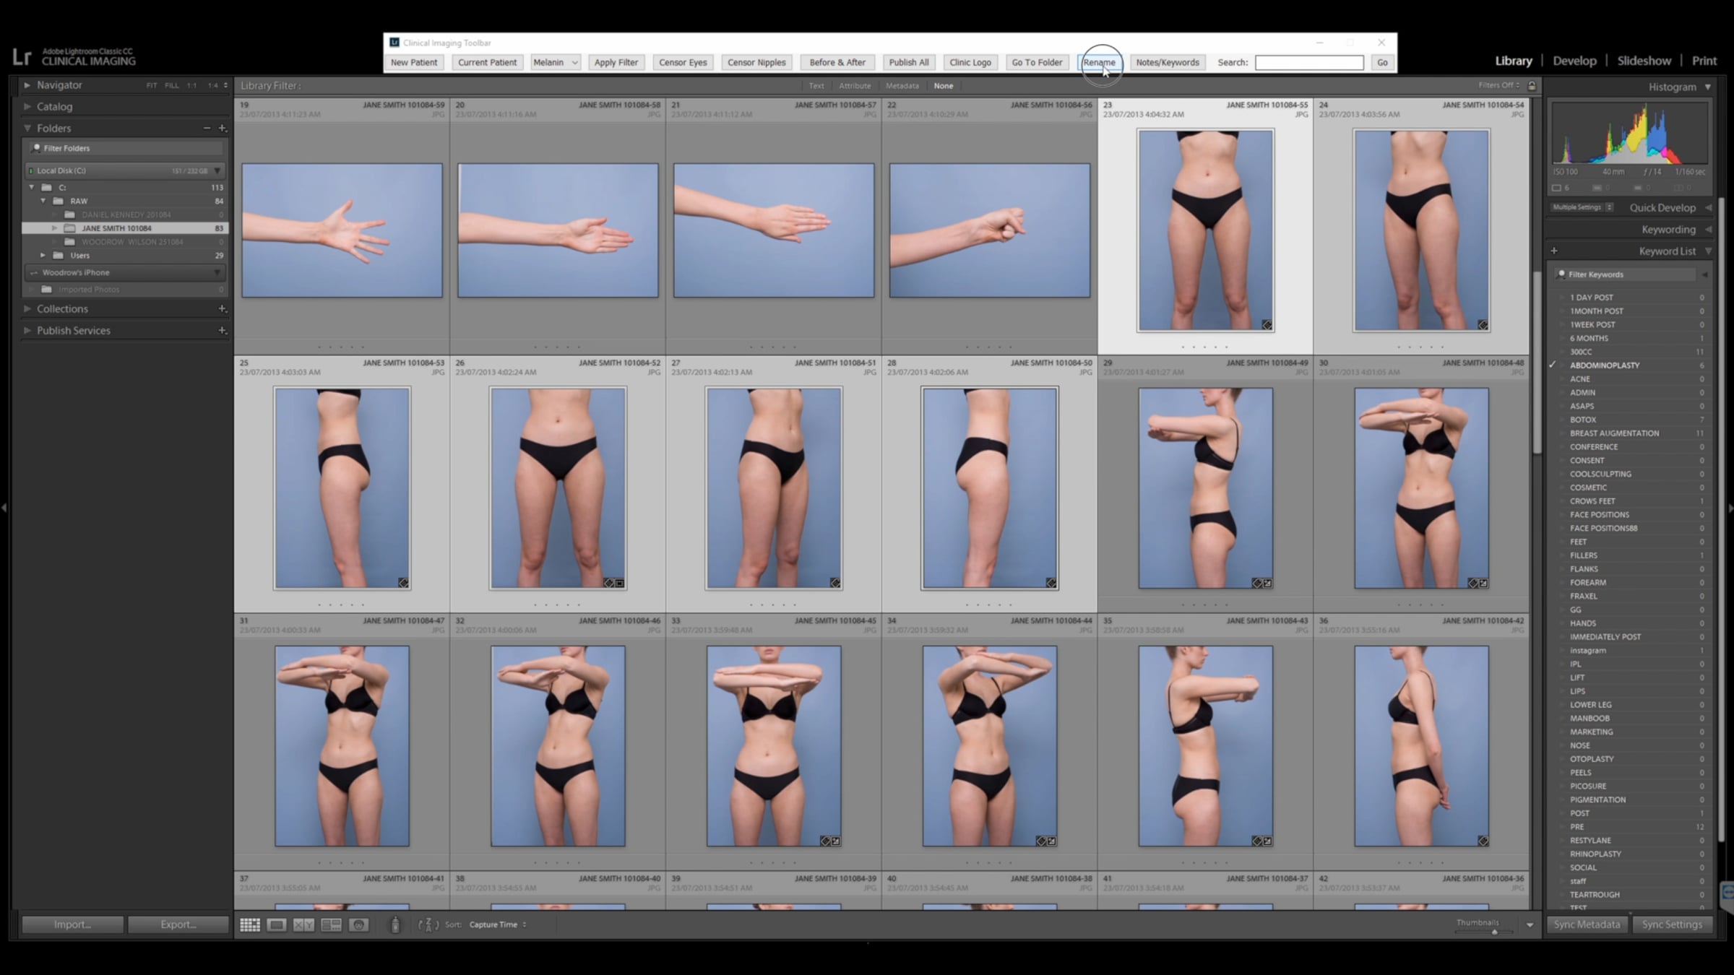Toggle the POST keyword checkbox
The width and height of the screenshot is (1734, 975).
(x=1552, y=813)
